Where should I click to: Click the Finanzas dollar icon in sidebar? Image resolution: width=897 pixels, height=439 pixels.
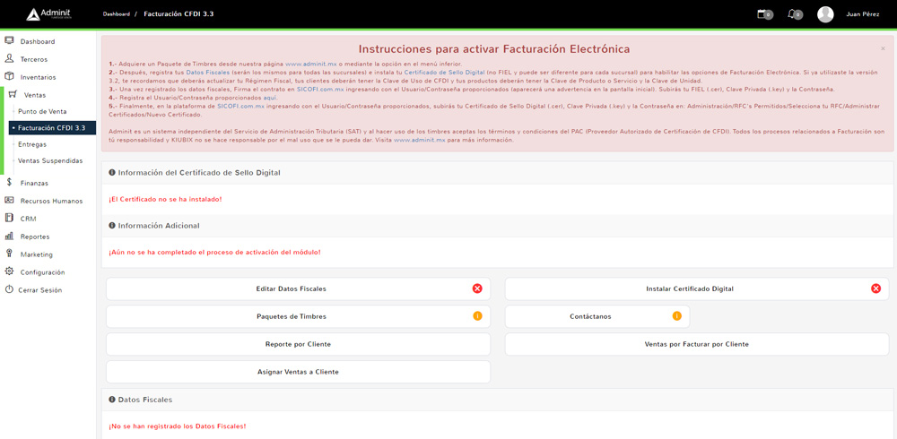[x=9, y=183]
